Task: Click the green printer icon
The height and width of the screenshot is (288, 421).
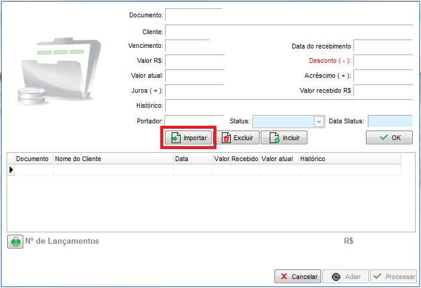Action: (x=15, y=241)
